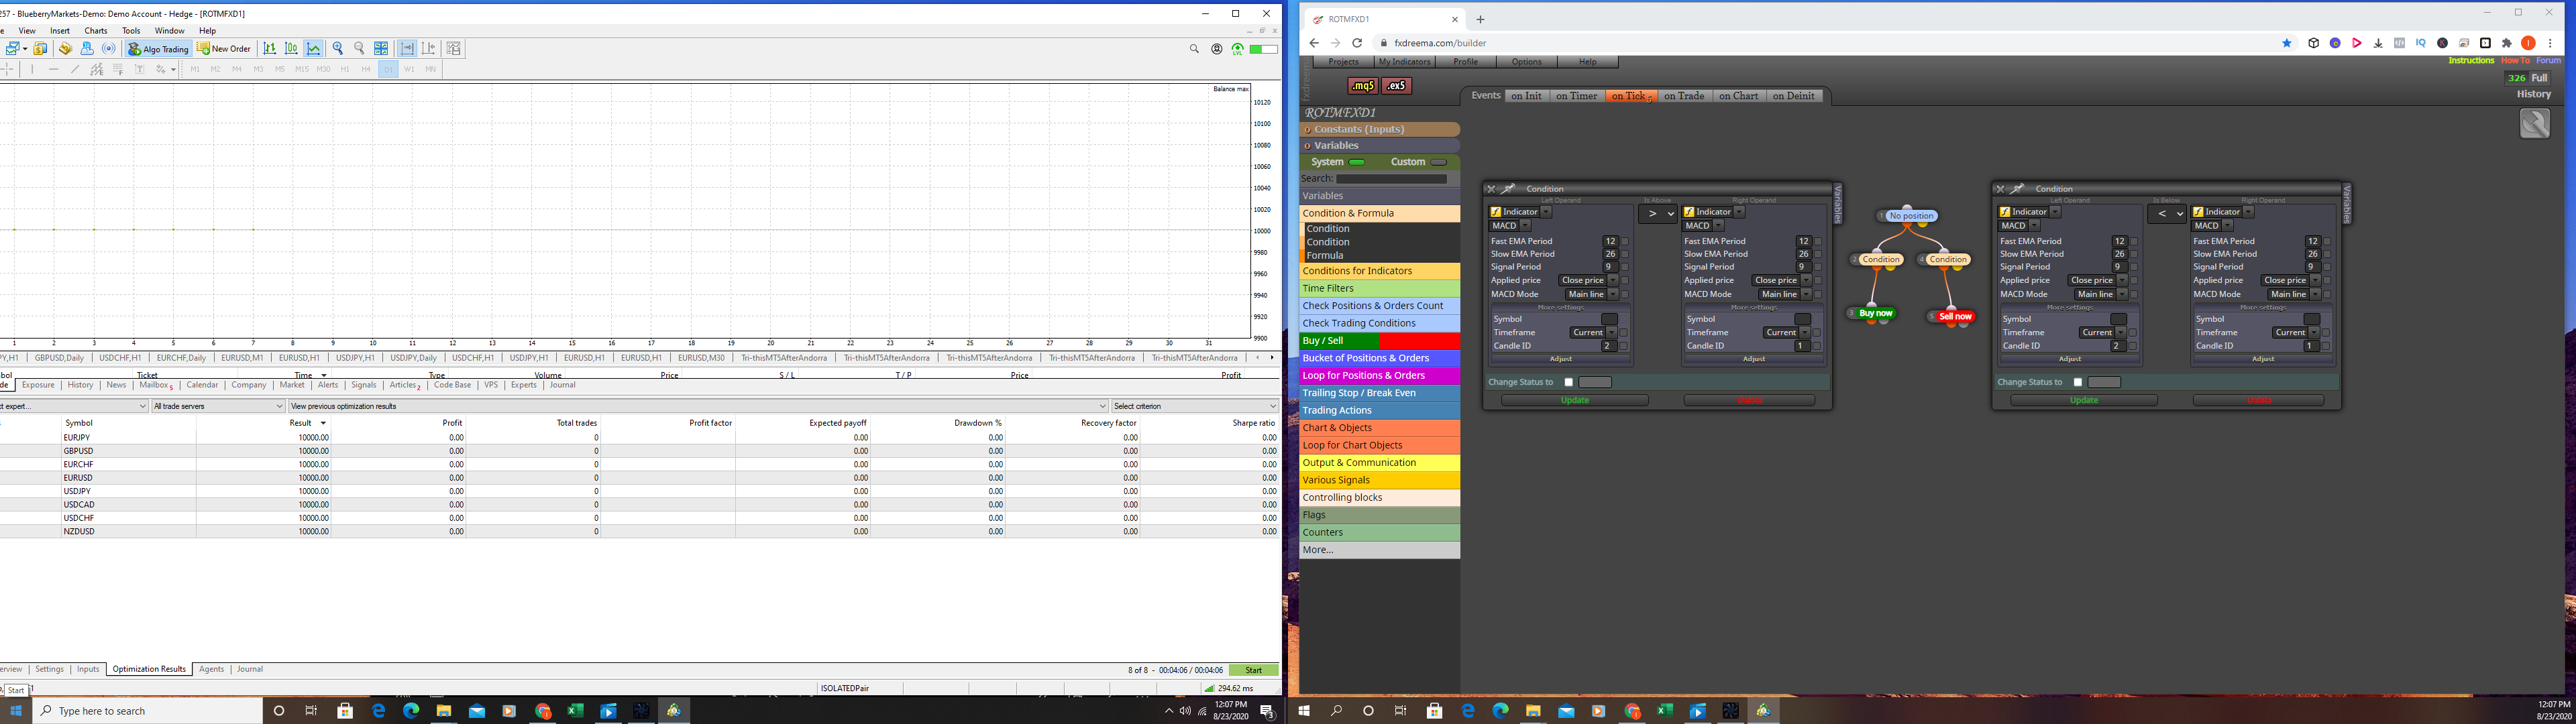Image resolution: width=2576 pixels, height=724 pixels.
Task: Download the .mq5 file in fxDreema
Action: click(x=1362, y=86)
